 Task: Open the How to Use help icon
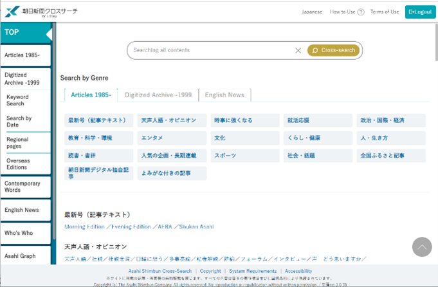[361, 12]
